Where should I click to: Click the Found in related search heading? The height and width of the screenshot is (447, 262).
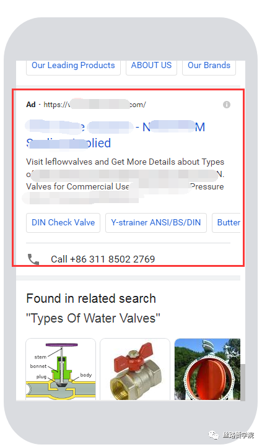click(x=91, y=298)
